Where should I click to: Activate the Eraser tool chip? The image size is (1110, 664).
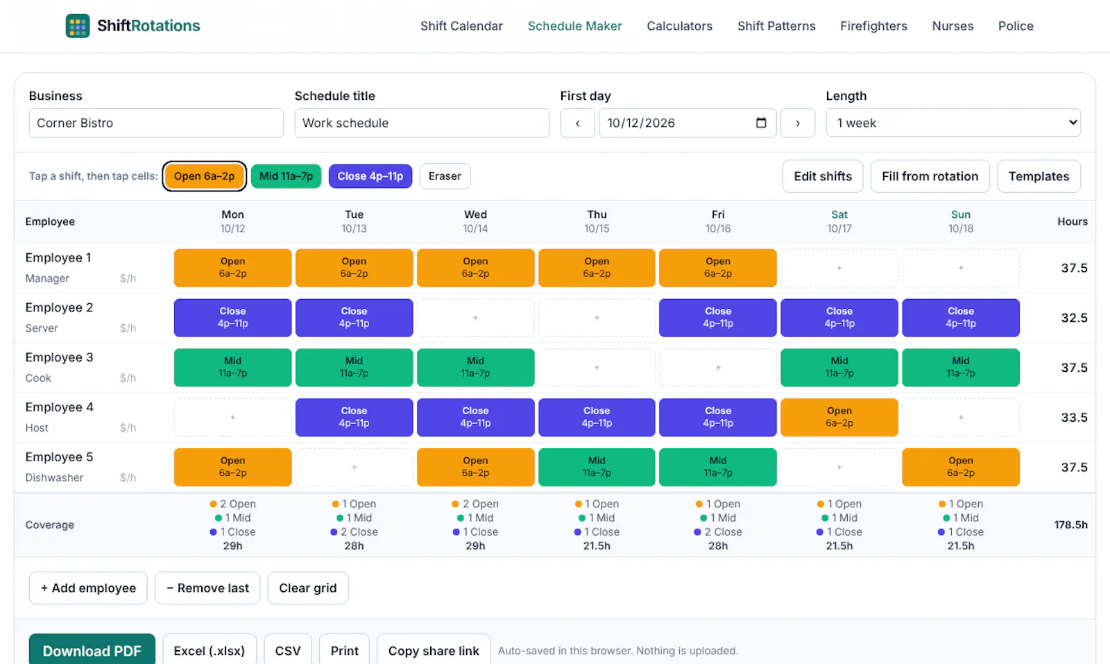click(445, 176)
